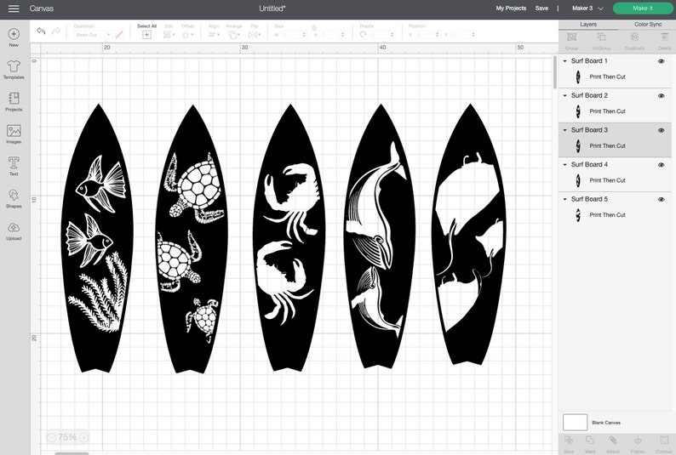Screen dimensions: 676x455
Task: Open the Operation Basic Cut dropdown
Action: 93,34
